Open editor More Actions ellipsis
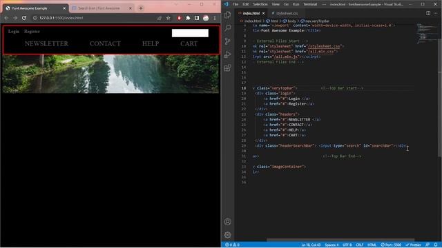Screen dimensions: 442x248 436,13
